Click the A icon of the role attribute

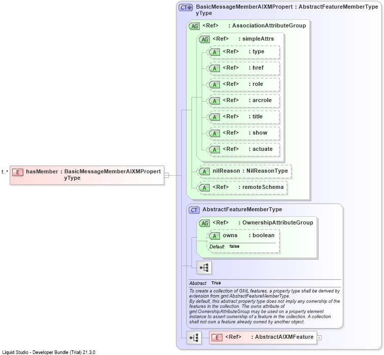pos(214,84)
